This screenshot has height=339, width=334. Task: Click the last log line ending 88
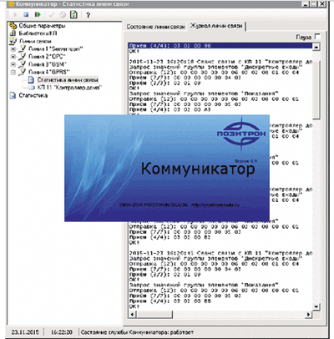click(x=170, y=301)
